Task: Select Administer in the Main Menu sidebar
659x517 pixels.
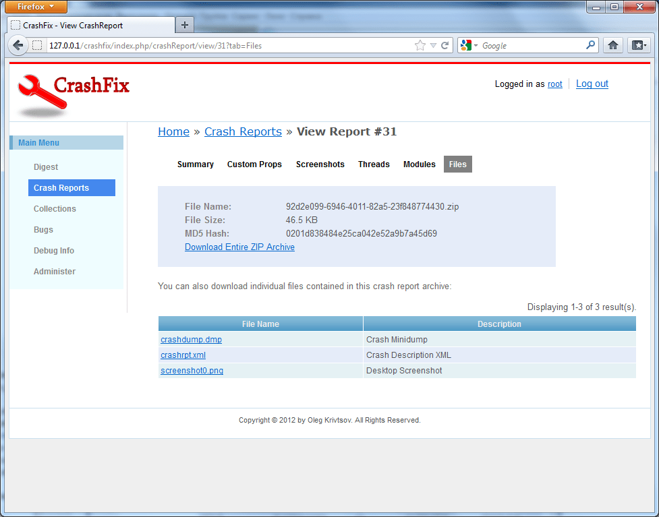Action: (54, 271)
